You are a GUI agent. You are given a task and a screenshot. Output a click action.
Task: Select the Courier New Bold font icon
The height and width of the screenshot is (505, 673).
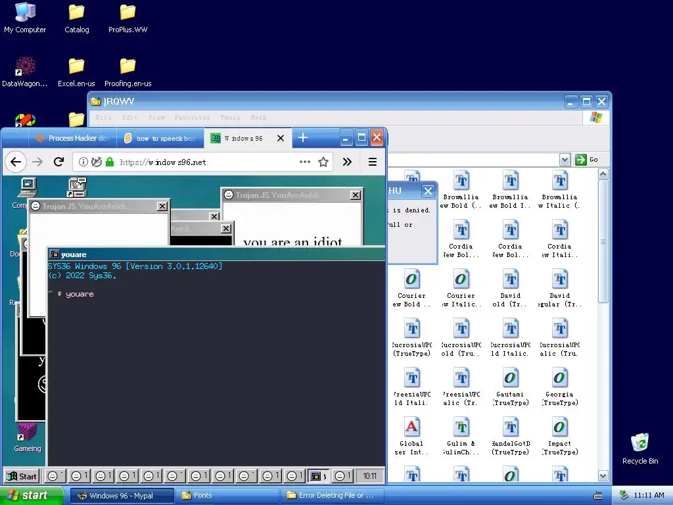(411, 289)
